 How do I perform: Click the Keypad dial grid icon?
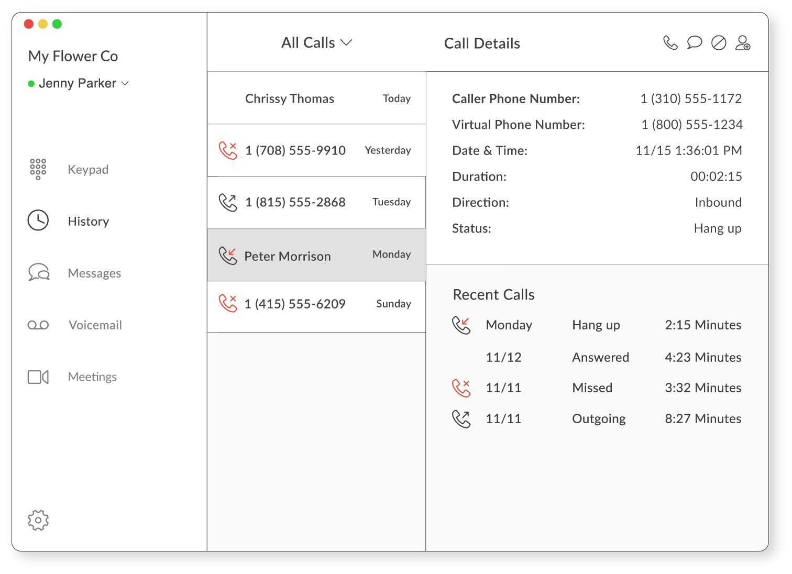pos(38,170)
